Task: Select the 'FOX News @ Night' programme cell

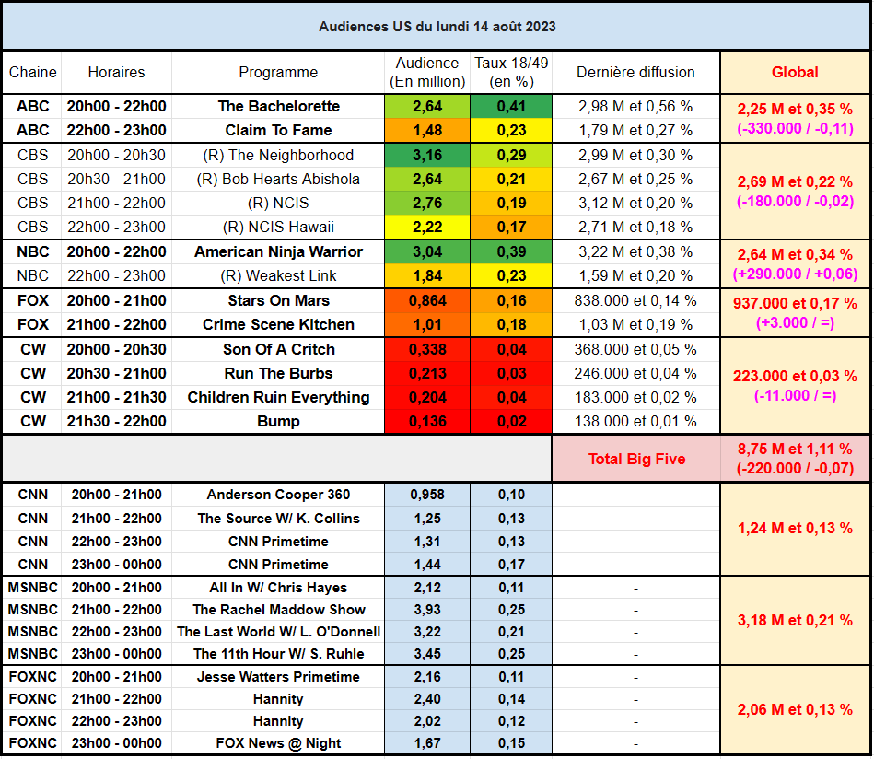Action: click(278, 743)
